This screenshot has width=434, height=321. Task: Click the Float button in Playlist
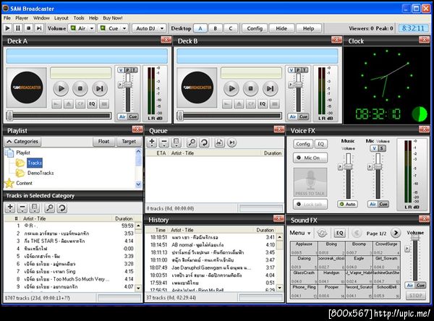click(x=103, y=142)
